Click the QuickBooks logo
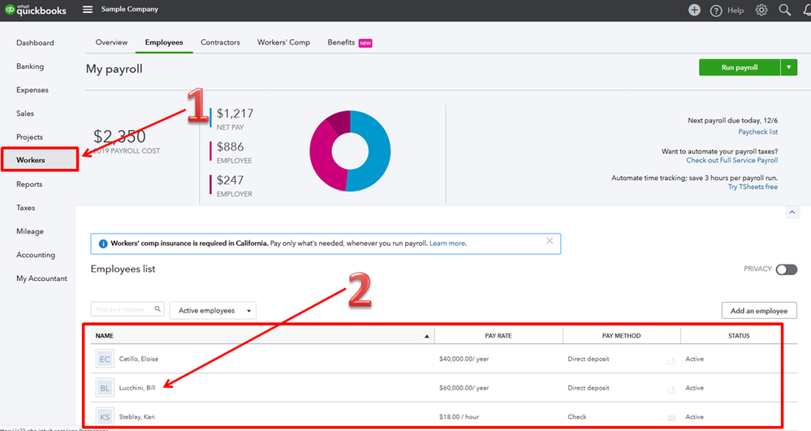 (x=36, y=10)
